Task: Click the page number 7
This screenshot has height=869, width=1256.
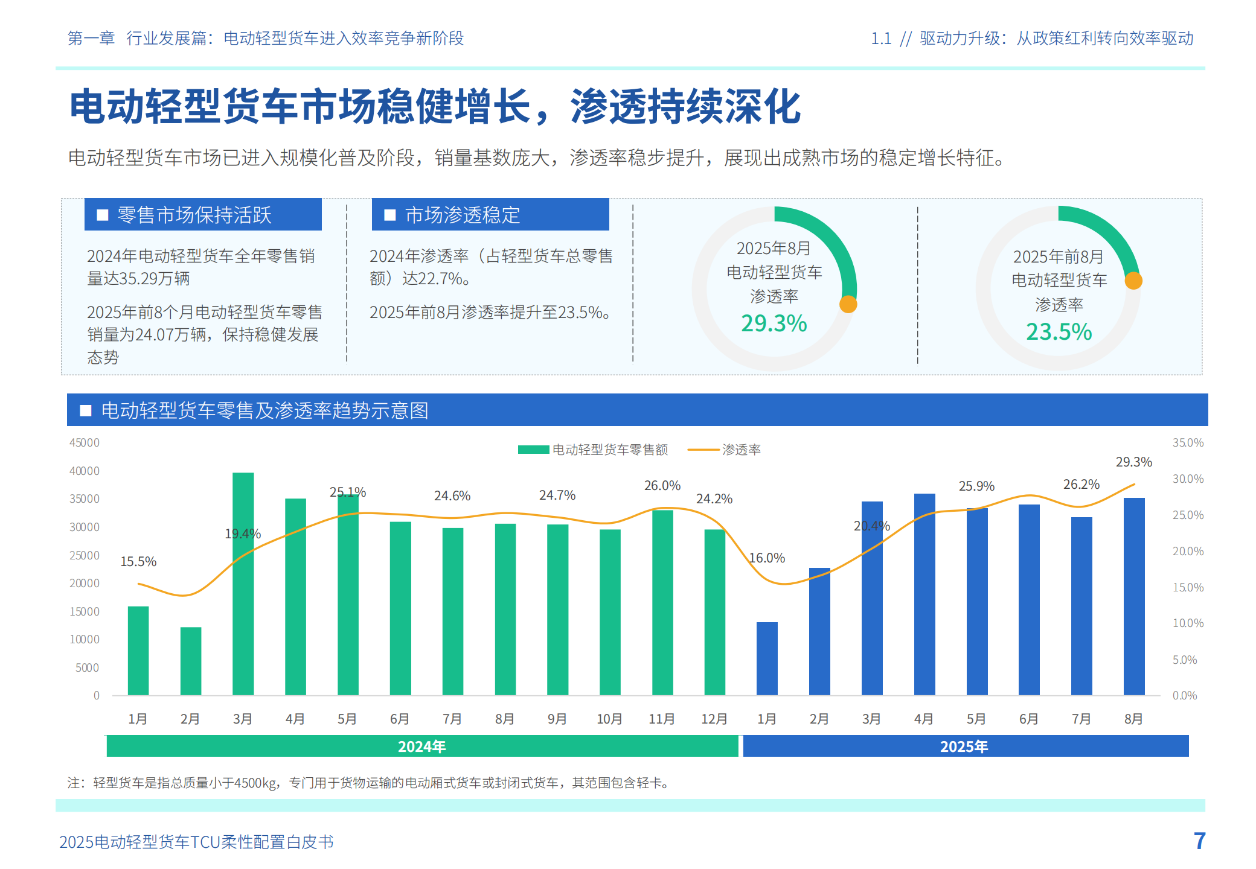Action: click(1199, 841)
